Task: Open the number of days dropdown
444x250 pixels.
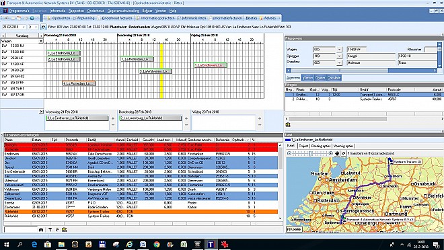Action: [x=36, y=27]
